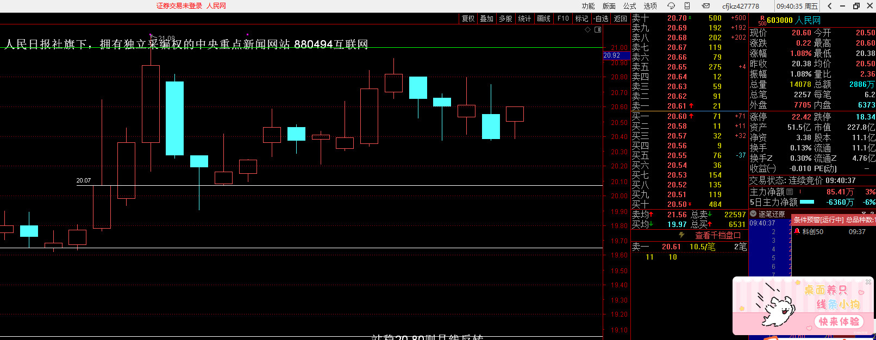Select the 科创50 alert row
The width and height of the screenshot is (876, 340).
[834, 231]
